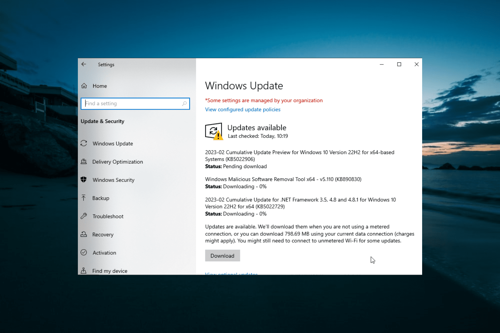Click the Update & Security section heading
500x333 pixels.
(103, 121)
